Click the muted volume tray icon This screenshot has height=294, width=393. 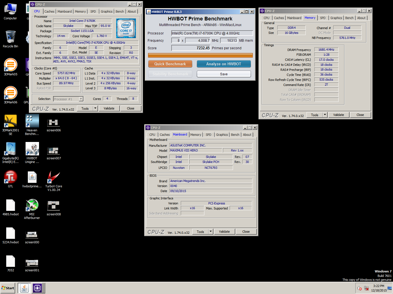click(x=360, y=288)
